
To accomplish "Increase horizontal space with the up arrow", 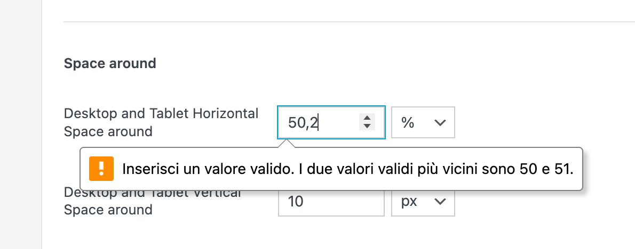I will tap(367, 118).
